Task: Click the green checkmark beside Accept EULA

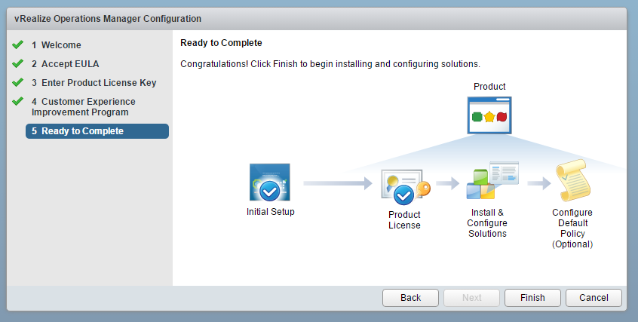Action: [x=17, y=63]
